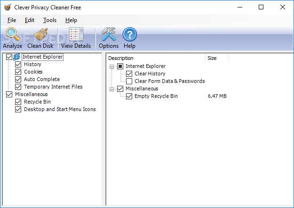Check Clear Form Data & Passwords
The height and width of the screenshot is (208, 294).
click(129, 81)
